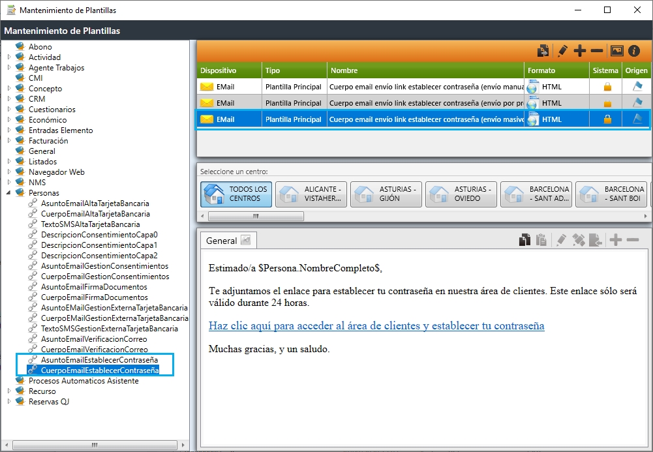Viewport: 653px width, 452px height.
Task: Click the copy-template icon in orange toolbar
Action: pyautogui.click(x=543, y=51)
